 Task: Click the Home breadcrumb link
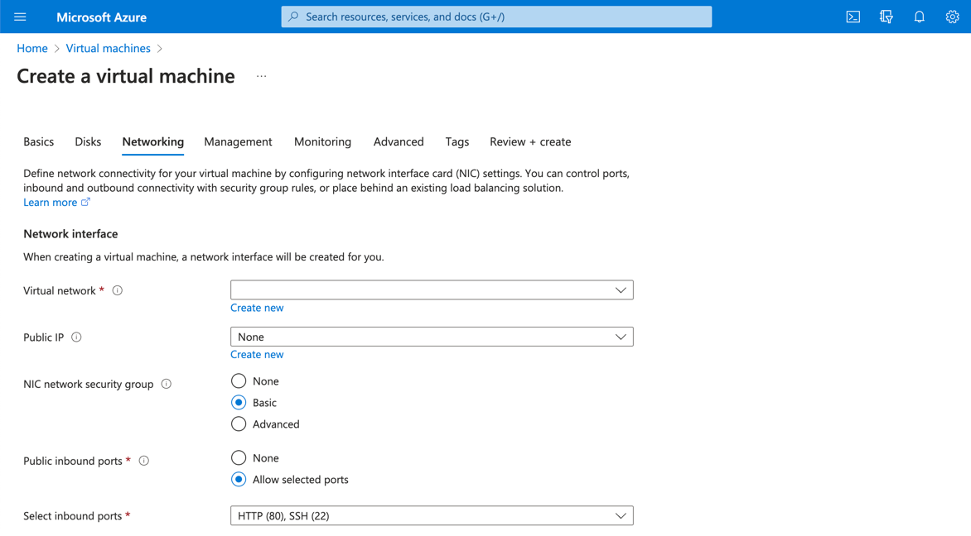pyautogui.click(x=32, y=48)
